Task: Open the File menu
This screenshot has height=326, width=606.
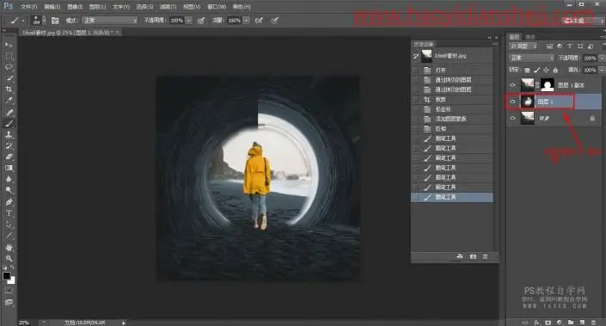Action: 28,7
